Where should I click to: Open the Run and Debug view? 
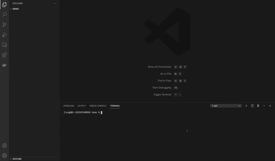pyautogui.click(x=5, y=35)
